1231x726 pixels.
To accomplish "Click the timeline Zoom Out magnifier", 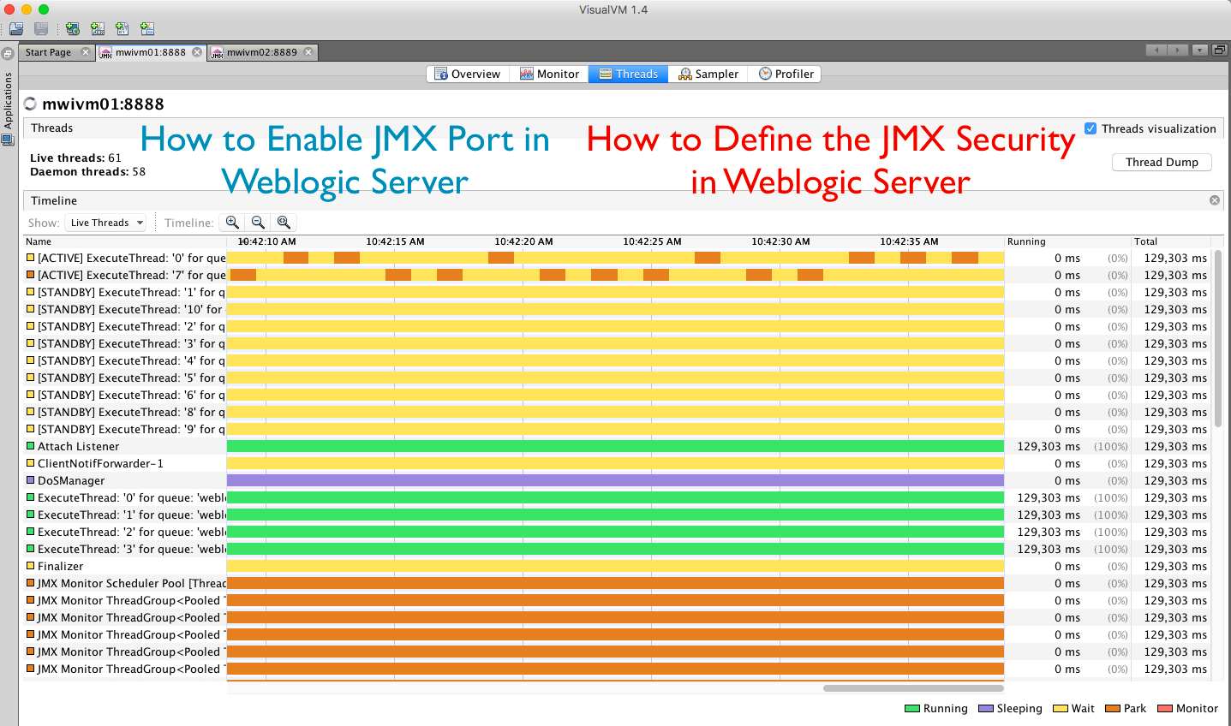I will [258, 223].
